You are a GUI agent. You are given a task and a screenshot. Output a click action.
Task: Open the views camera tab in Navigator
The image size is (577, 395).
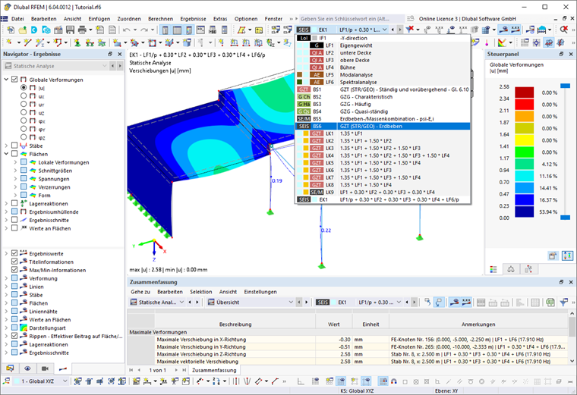[45, 368]
